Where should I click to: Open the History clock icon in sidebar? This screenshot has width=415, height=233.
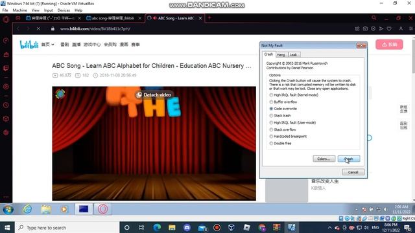click(6, 105)
